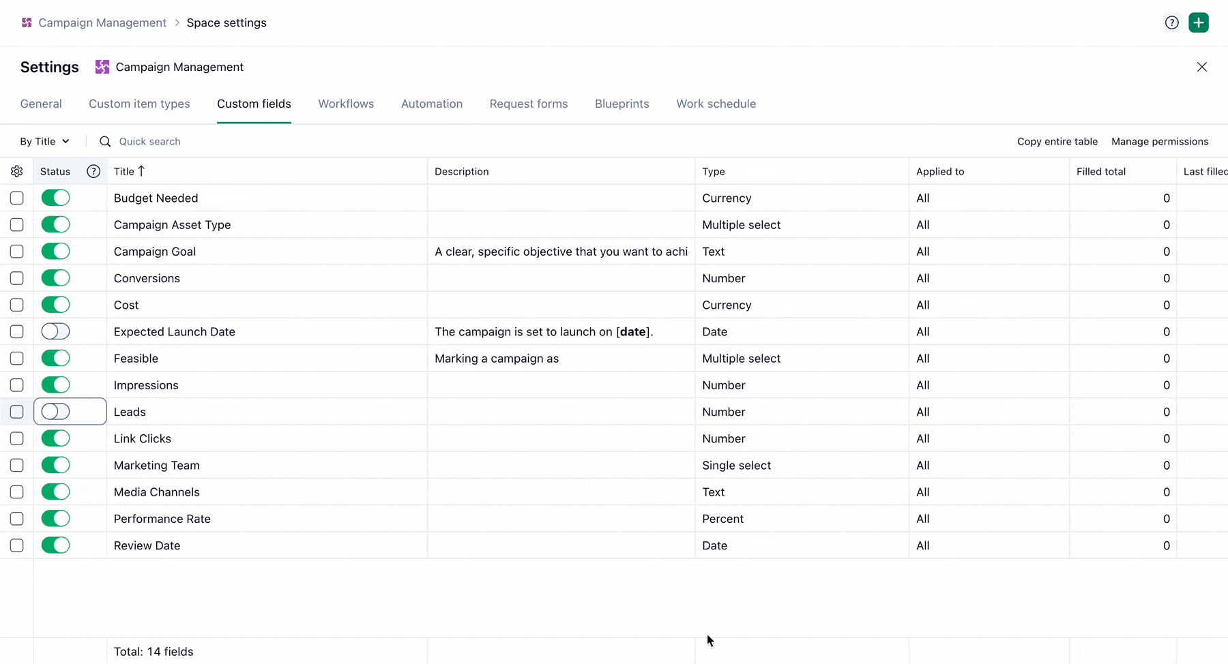Disable the Budget Needed field toggle
Screen dimensions: 1228x664
(55, 198)
